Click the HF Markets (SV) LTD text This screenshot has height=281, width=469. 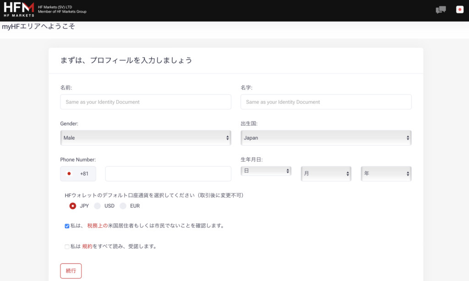point(55,7)
